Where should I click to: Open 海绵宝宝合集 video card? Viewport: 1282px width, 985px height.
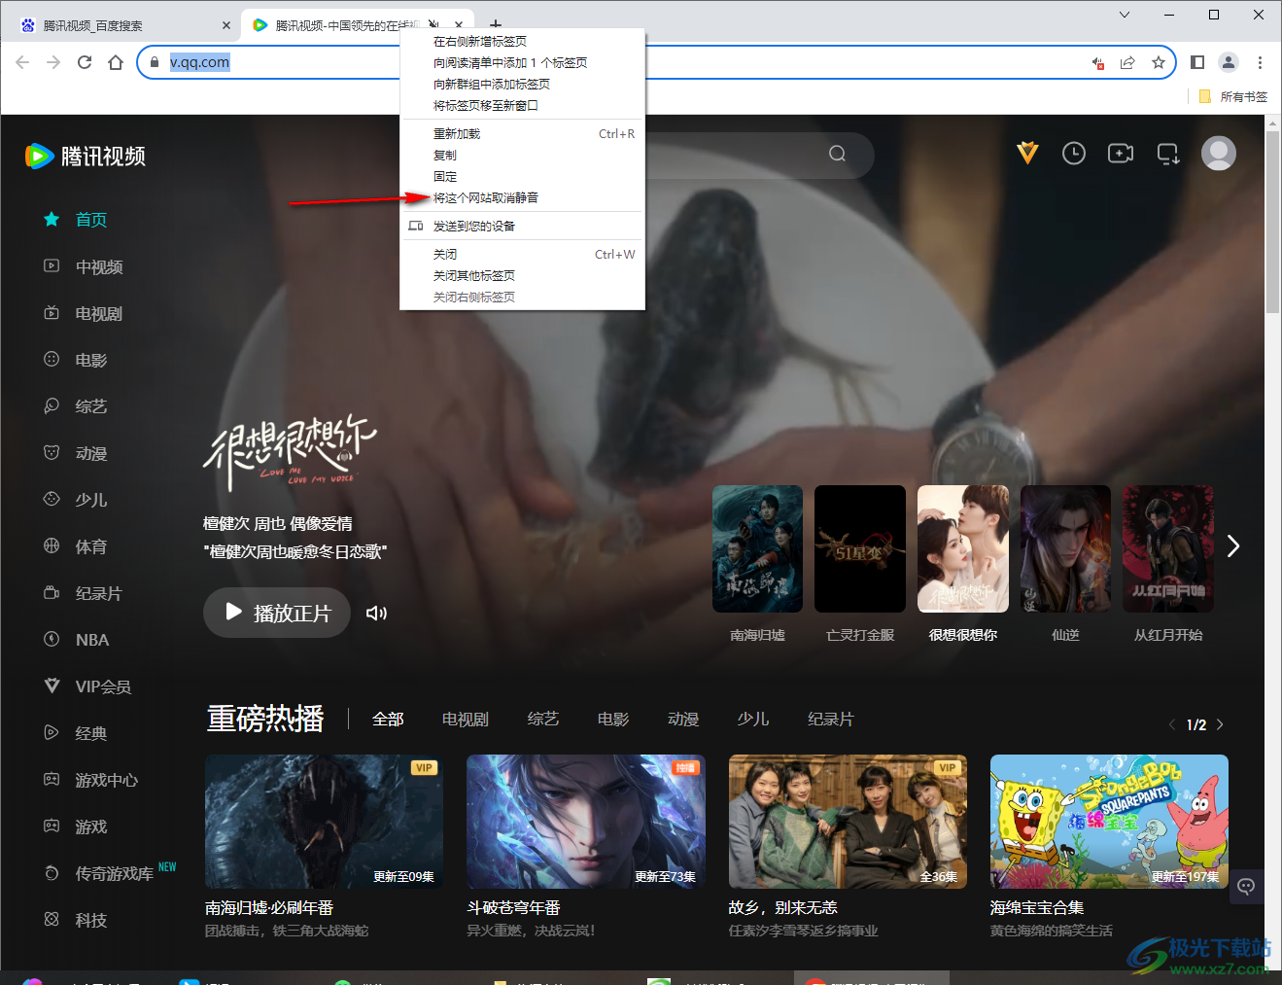click(x=1109, y=821)
